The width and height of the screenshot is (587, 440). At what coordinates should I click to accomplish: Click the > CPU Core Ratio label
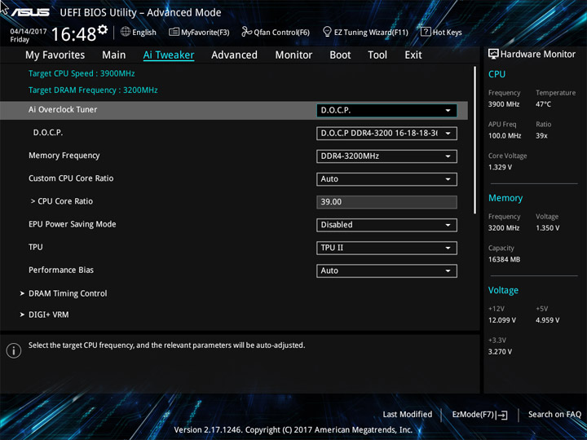point(62,201)
